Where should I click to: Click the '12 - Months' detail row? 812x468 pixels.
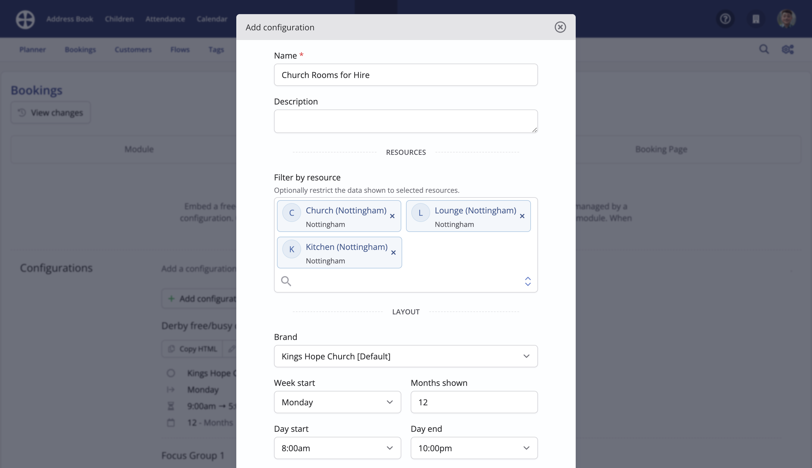[x=210, y=423]
